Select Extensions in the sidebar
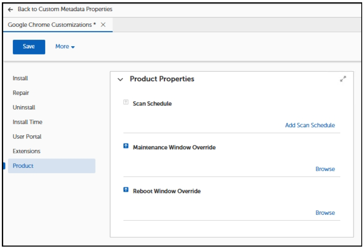364x248 pixels. coord(26,151)
